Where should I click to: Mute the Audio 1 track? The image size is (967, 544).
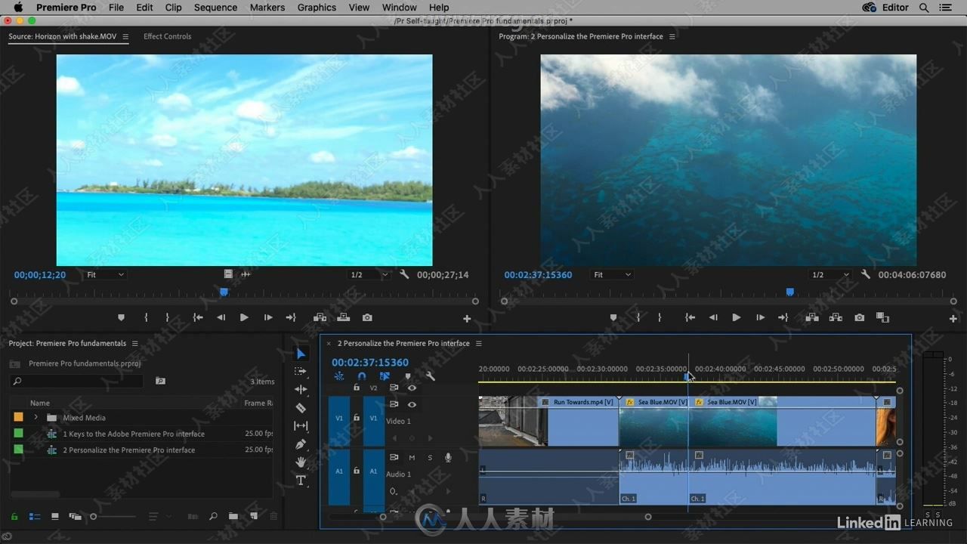(412, 457)
